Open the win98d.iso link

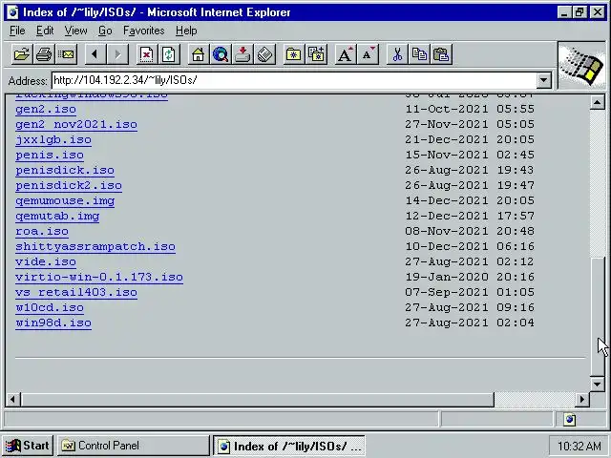pyautogui.click(x=53, y=323)
